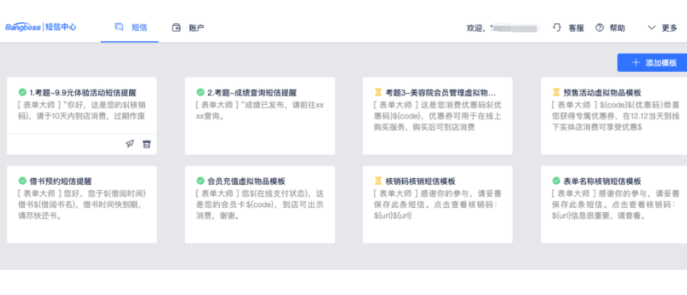Viewport: 687px width, 295px height.
Task: Click the green check on 借书预约短信提醒
Action: point(22,181)
